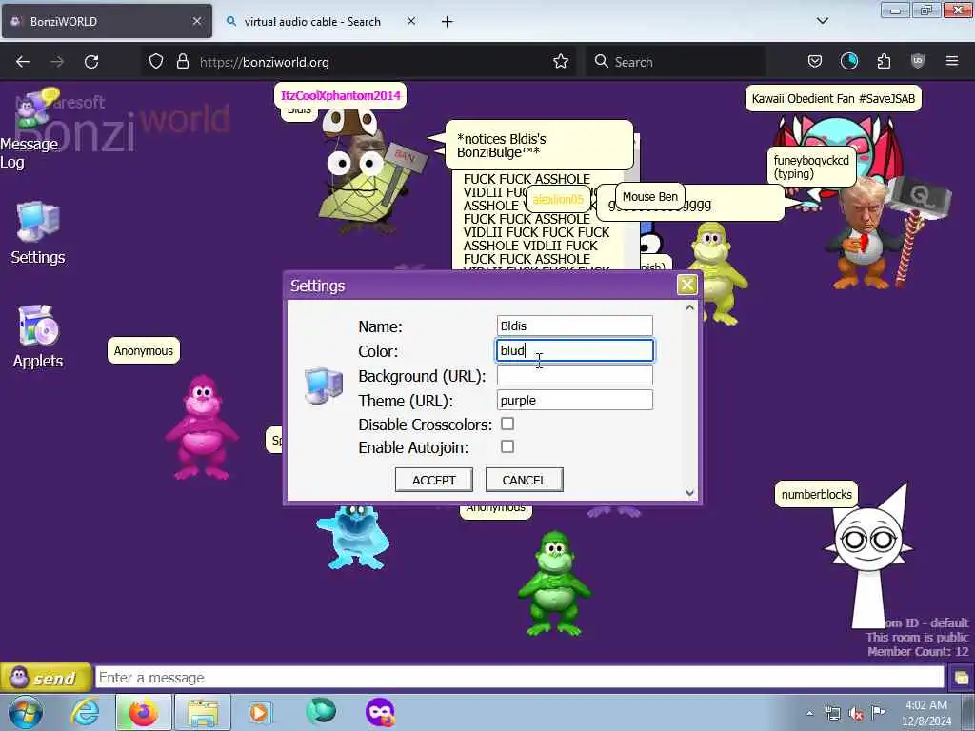Open the Windows Start button
The image size is (975, 731).
click(x=26, y=712)
